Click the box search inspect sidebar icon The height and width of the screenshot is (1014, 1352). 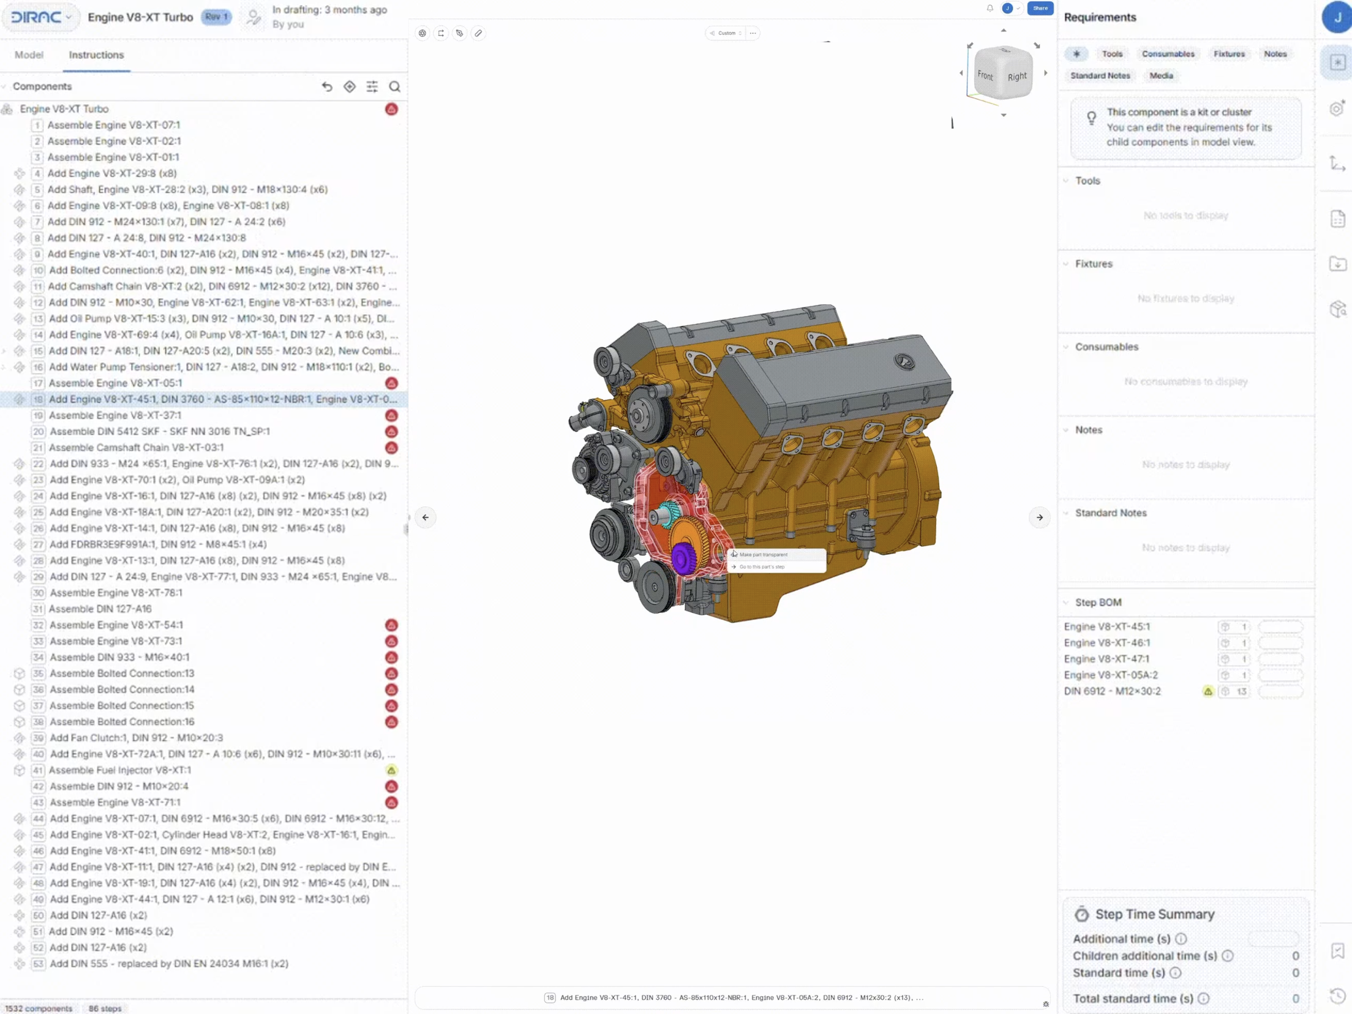(1337, 309)
